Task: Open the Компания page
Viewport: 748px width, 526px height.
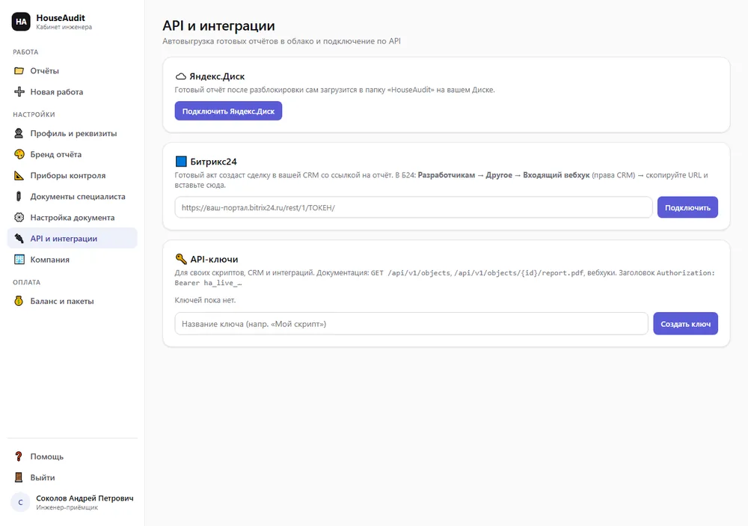Action: tap(72, 259)
